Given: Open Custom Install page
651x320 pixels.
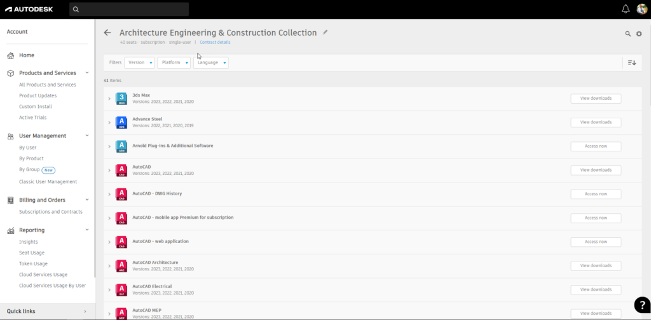Looking at the screenshot, I should 36,106.
